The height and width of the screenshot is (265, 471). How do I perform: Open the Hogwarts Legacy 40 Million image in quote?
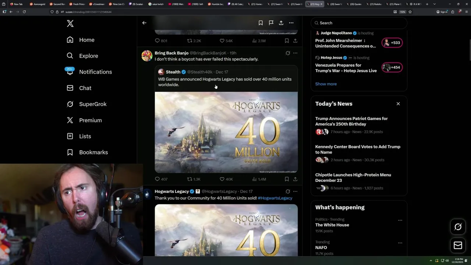(226, 132)
